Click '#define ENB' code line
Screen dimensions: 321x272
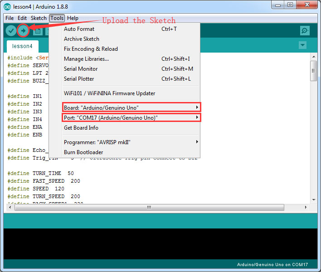(25, 135)
